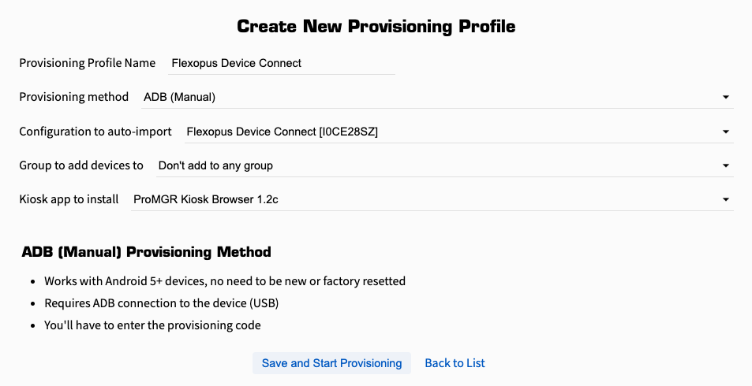Click the "Works with Android 5+ devices" bullet
Image resolution: width=752 pixels, height=386 pixels.
point(225,281)
